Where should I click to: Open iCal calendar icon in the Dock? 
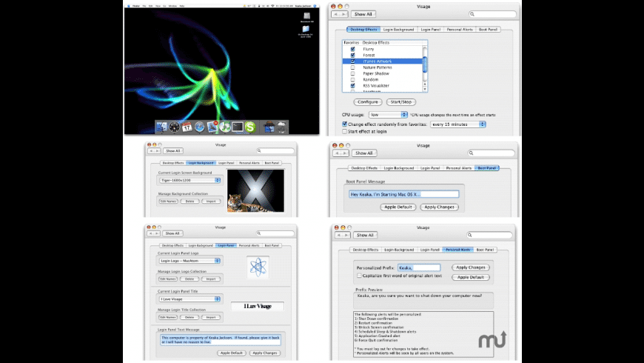click(x=187, y=127)
